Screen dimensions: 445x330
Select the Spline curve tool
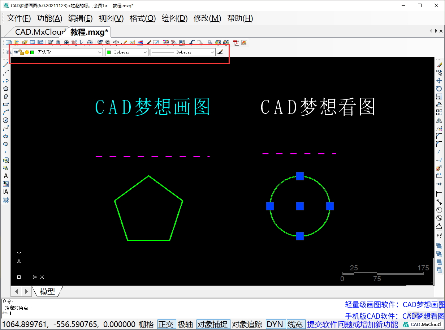click(6, 128)
